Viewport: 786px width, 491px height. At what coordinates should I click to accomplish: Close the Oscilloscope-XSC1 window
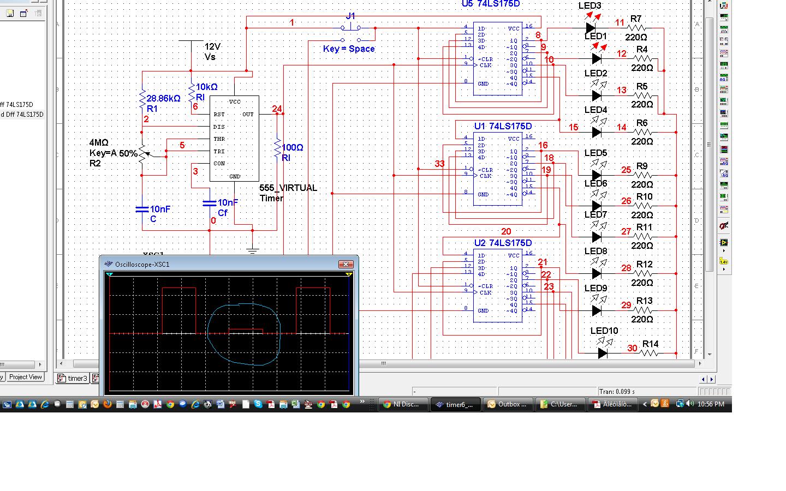(x=346, y=264)
